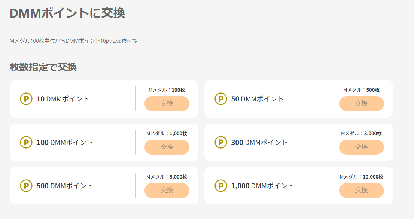
Task: Hit 交換 for the 5,000枚 medal option
Action: pyautogui.click(x=167, y=190)
